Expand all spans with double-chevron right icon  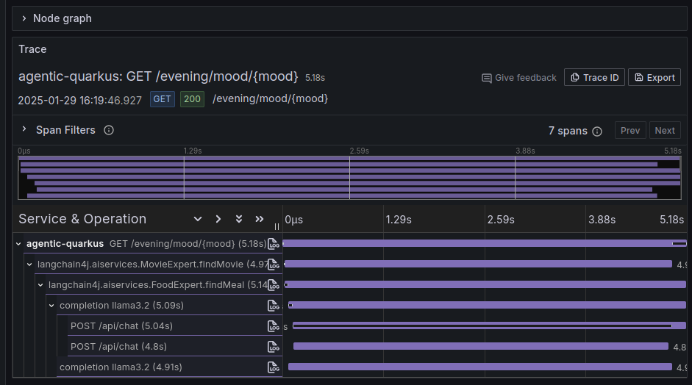[260, 219]
